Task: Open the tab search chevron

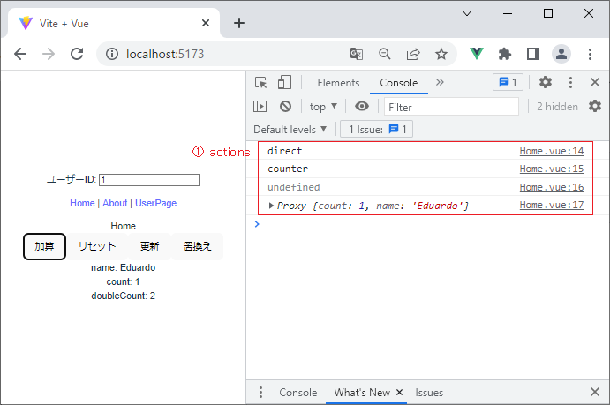Action: coord(467,13)
